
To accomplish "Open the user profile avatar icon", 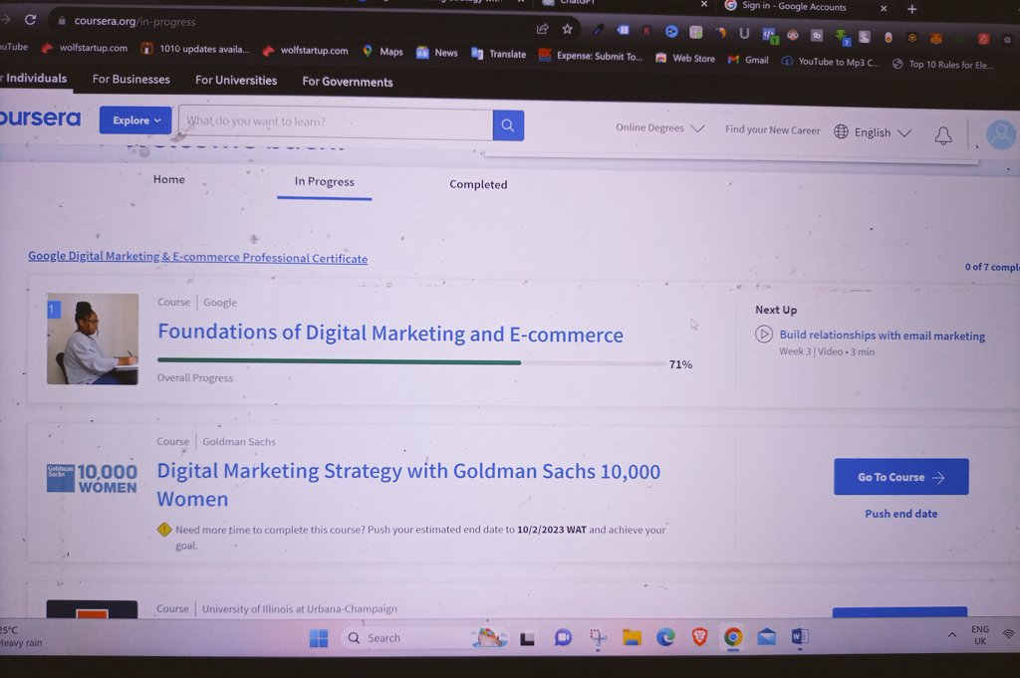I will [x=999, y=133].
